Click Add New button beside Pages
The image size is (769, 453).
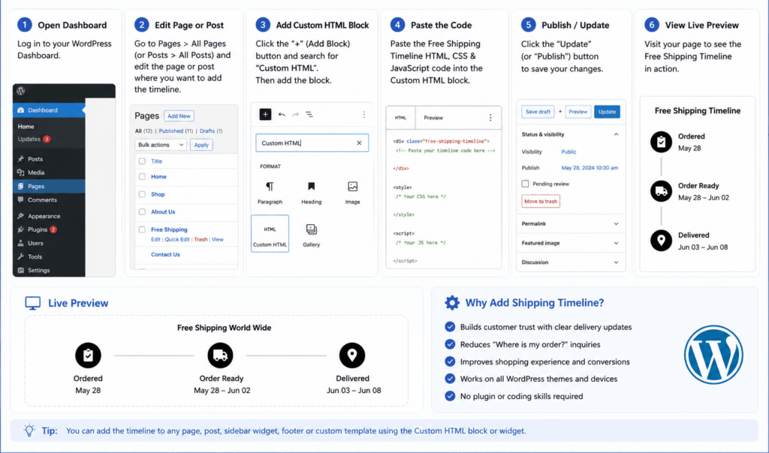tap(179, 116)
